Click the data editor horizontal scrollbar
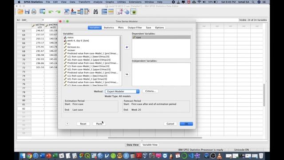284x160 pixels. click(x=155, y=138)
